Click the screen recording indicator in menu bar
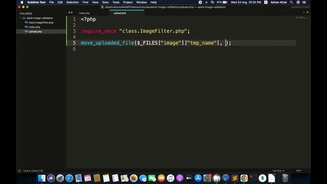The height and width of the screenshot is (184, 327). tap(200, 2)
